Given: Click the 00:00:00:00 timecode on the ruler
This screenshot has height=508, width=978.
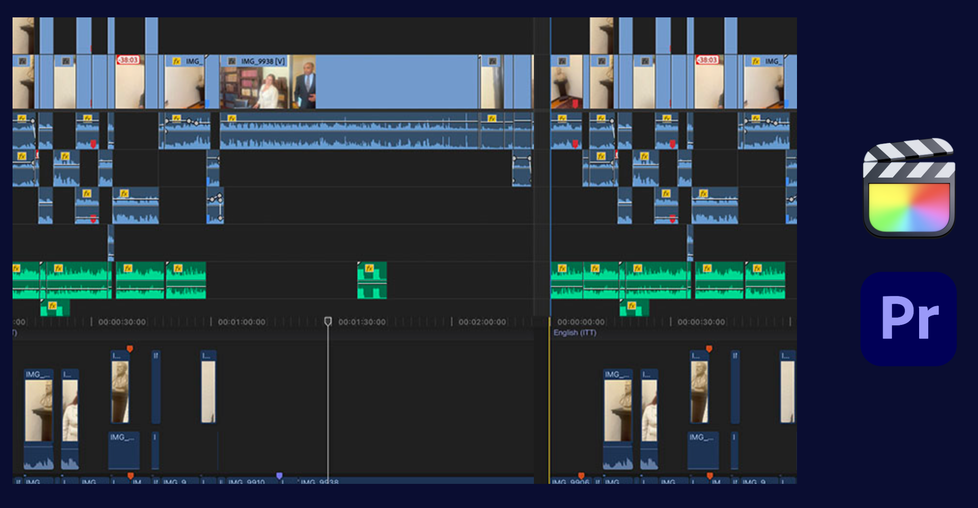Looking at the screenshot, I should [581, 322].
